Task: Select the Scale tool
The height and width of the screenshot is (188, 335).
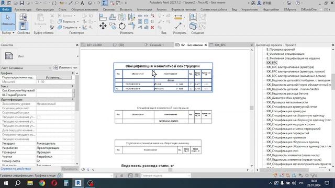Action: click(x=146, y=21)
